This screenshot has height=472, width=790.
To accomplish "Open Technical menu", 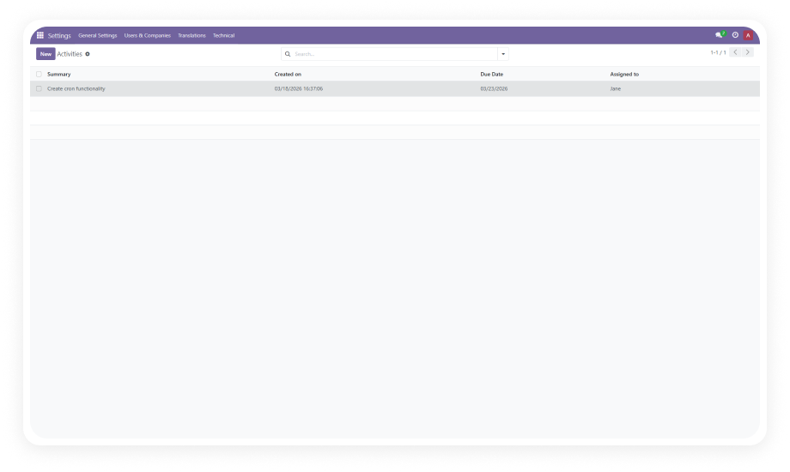I will point(224,36).
